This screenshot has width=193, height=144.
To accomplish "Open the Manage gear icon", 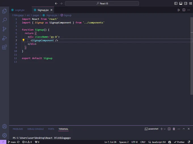I will (x=5, y=135).
